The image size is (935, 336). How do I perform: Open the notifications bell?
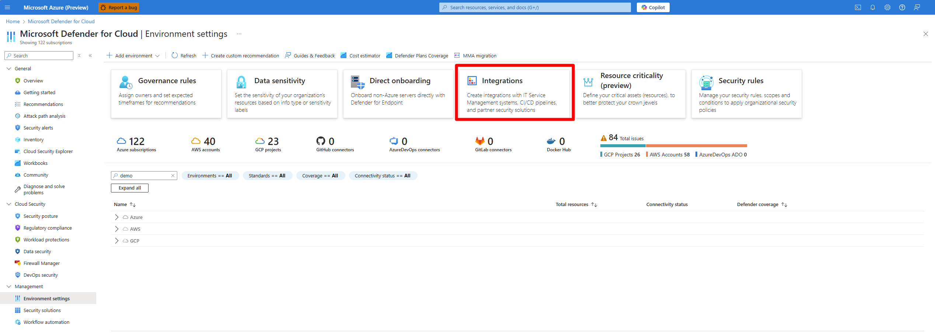[x=873, y=7]
